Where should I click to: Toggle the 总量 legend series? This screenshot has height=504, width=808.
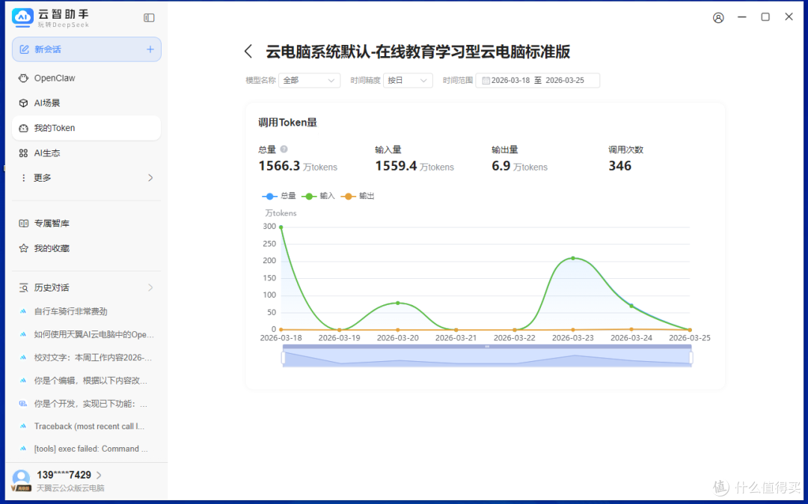click(279, 196)
